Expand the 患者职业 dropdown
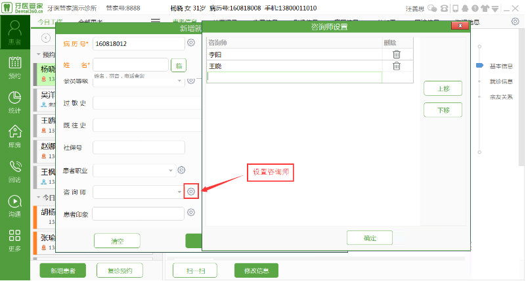Viewport: 526px width, 281px height. pyautogui.click(x=171, y=170)
